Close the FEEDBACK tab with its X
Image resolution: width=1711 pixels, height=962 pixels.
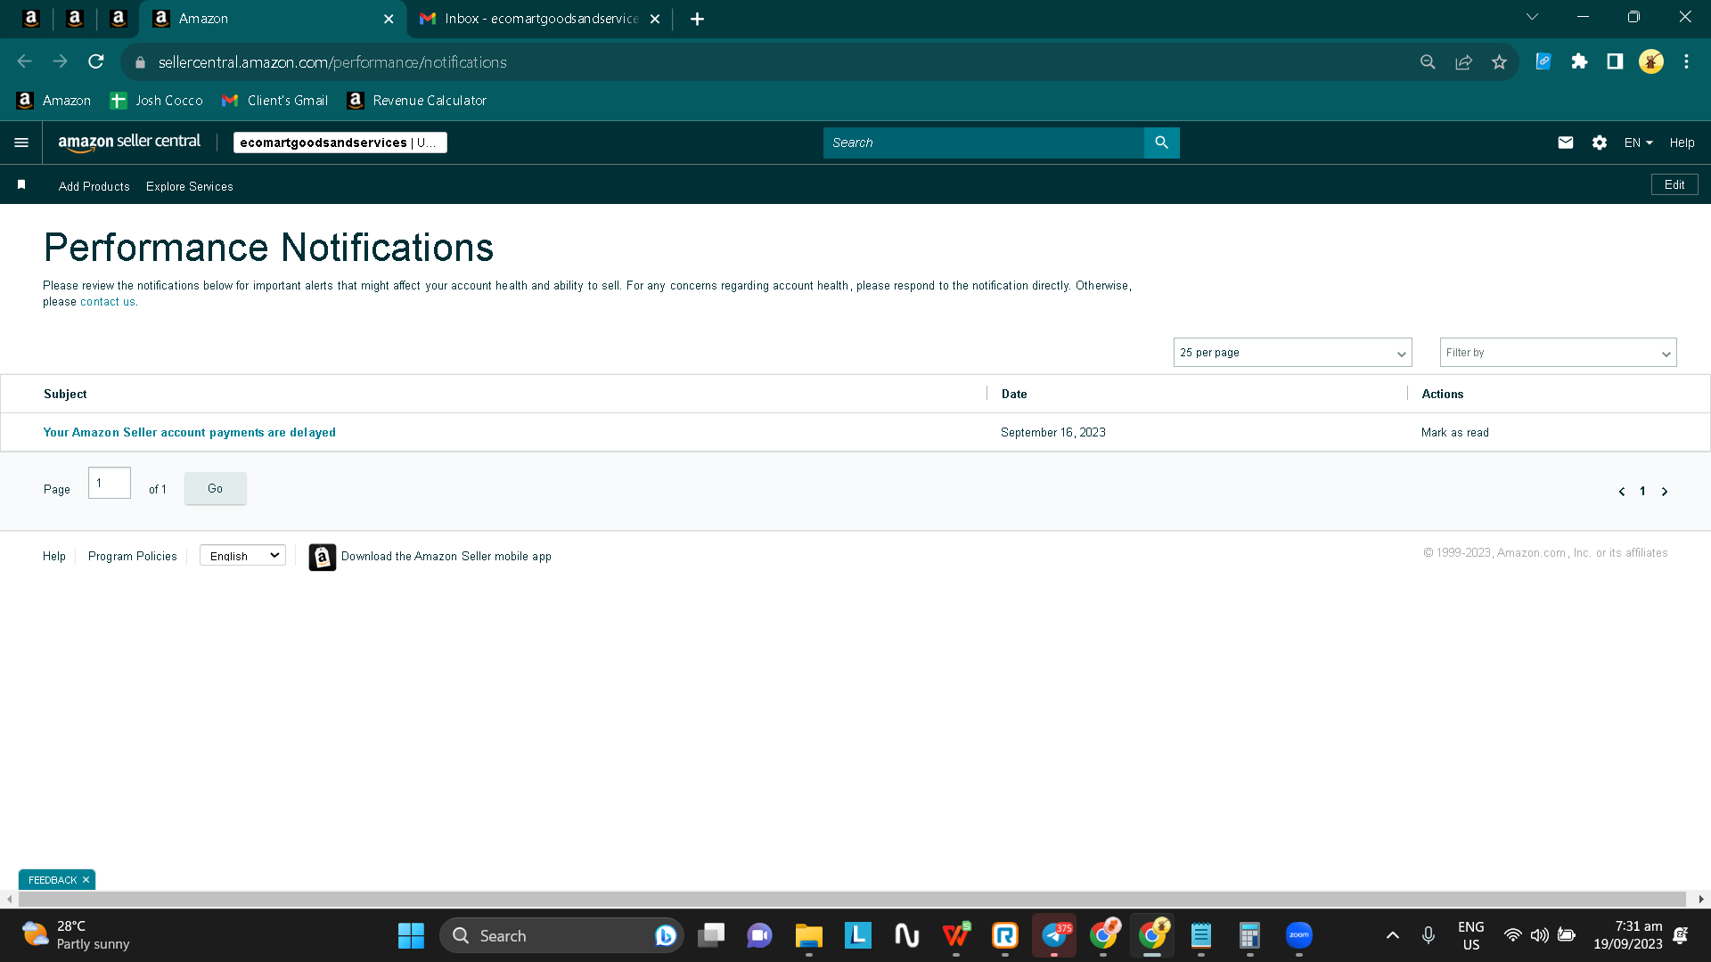pos(86,880)
